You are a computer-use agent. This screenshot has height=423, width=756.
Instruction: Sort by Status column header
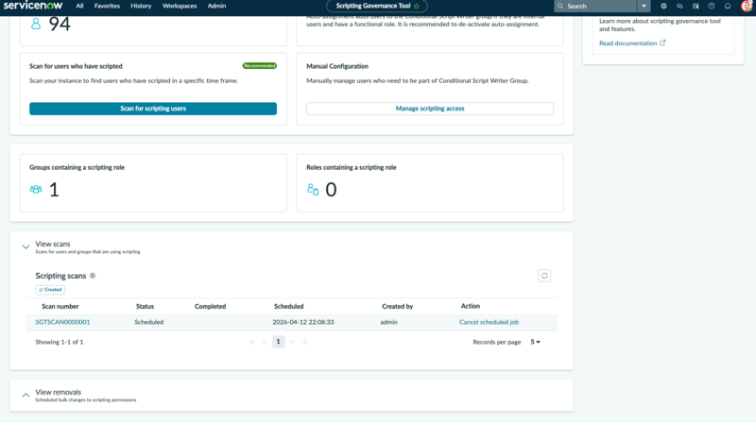(145, 307)
